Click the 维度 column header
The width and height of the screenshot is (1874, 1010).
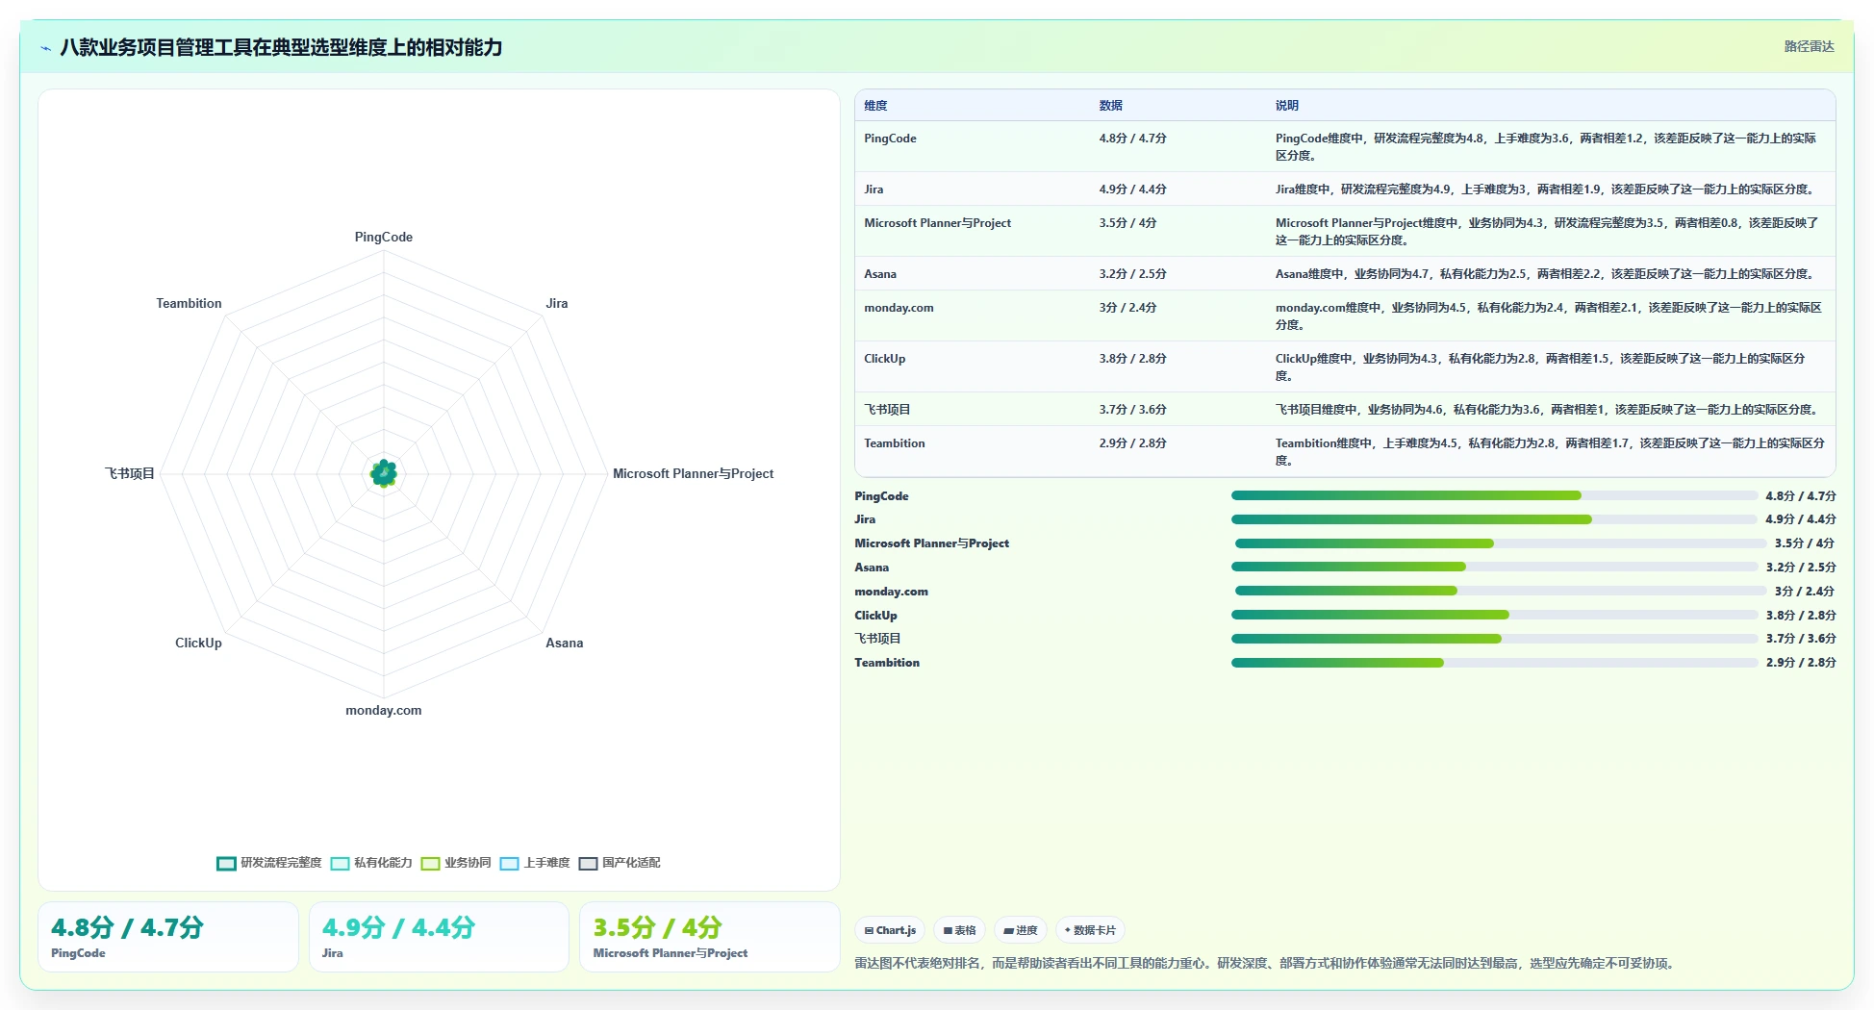coord(875,106)
